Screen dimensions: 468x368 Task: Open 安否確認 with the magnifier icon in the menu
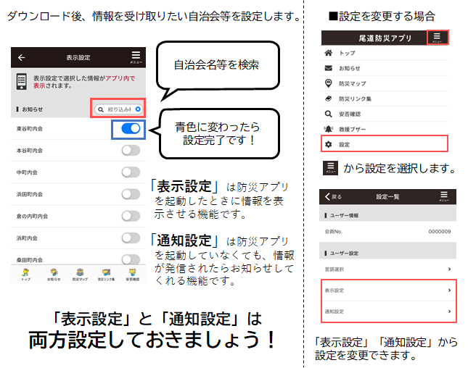click(385, 114)
